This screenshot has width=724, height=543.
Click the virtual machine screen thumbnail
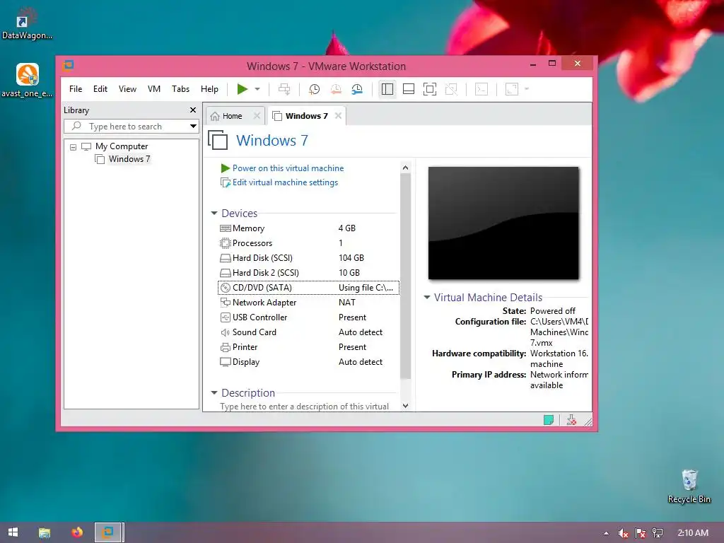click(503, 223)
